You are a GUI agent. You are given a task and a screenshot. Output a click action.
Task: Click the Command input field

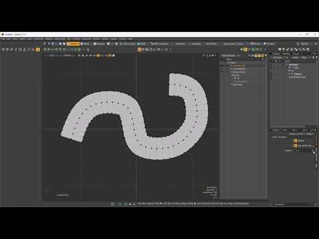point(294,204)
